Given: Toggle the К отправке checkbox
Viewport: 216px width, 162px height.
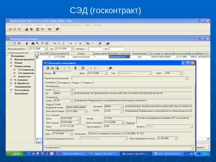Looking at the screenshot, I should click(x=11, y=80).
